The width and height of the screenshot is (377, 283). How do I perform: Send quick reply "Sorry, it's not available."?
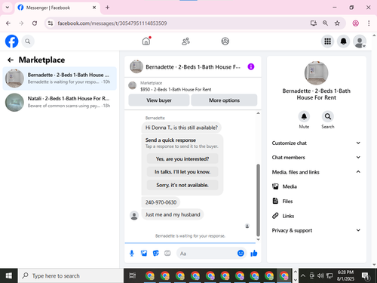(x=182, y=185)
